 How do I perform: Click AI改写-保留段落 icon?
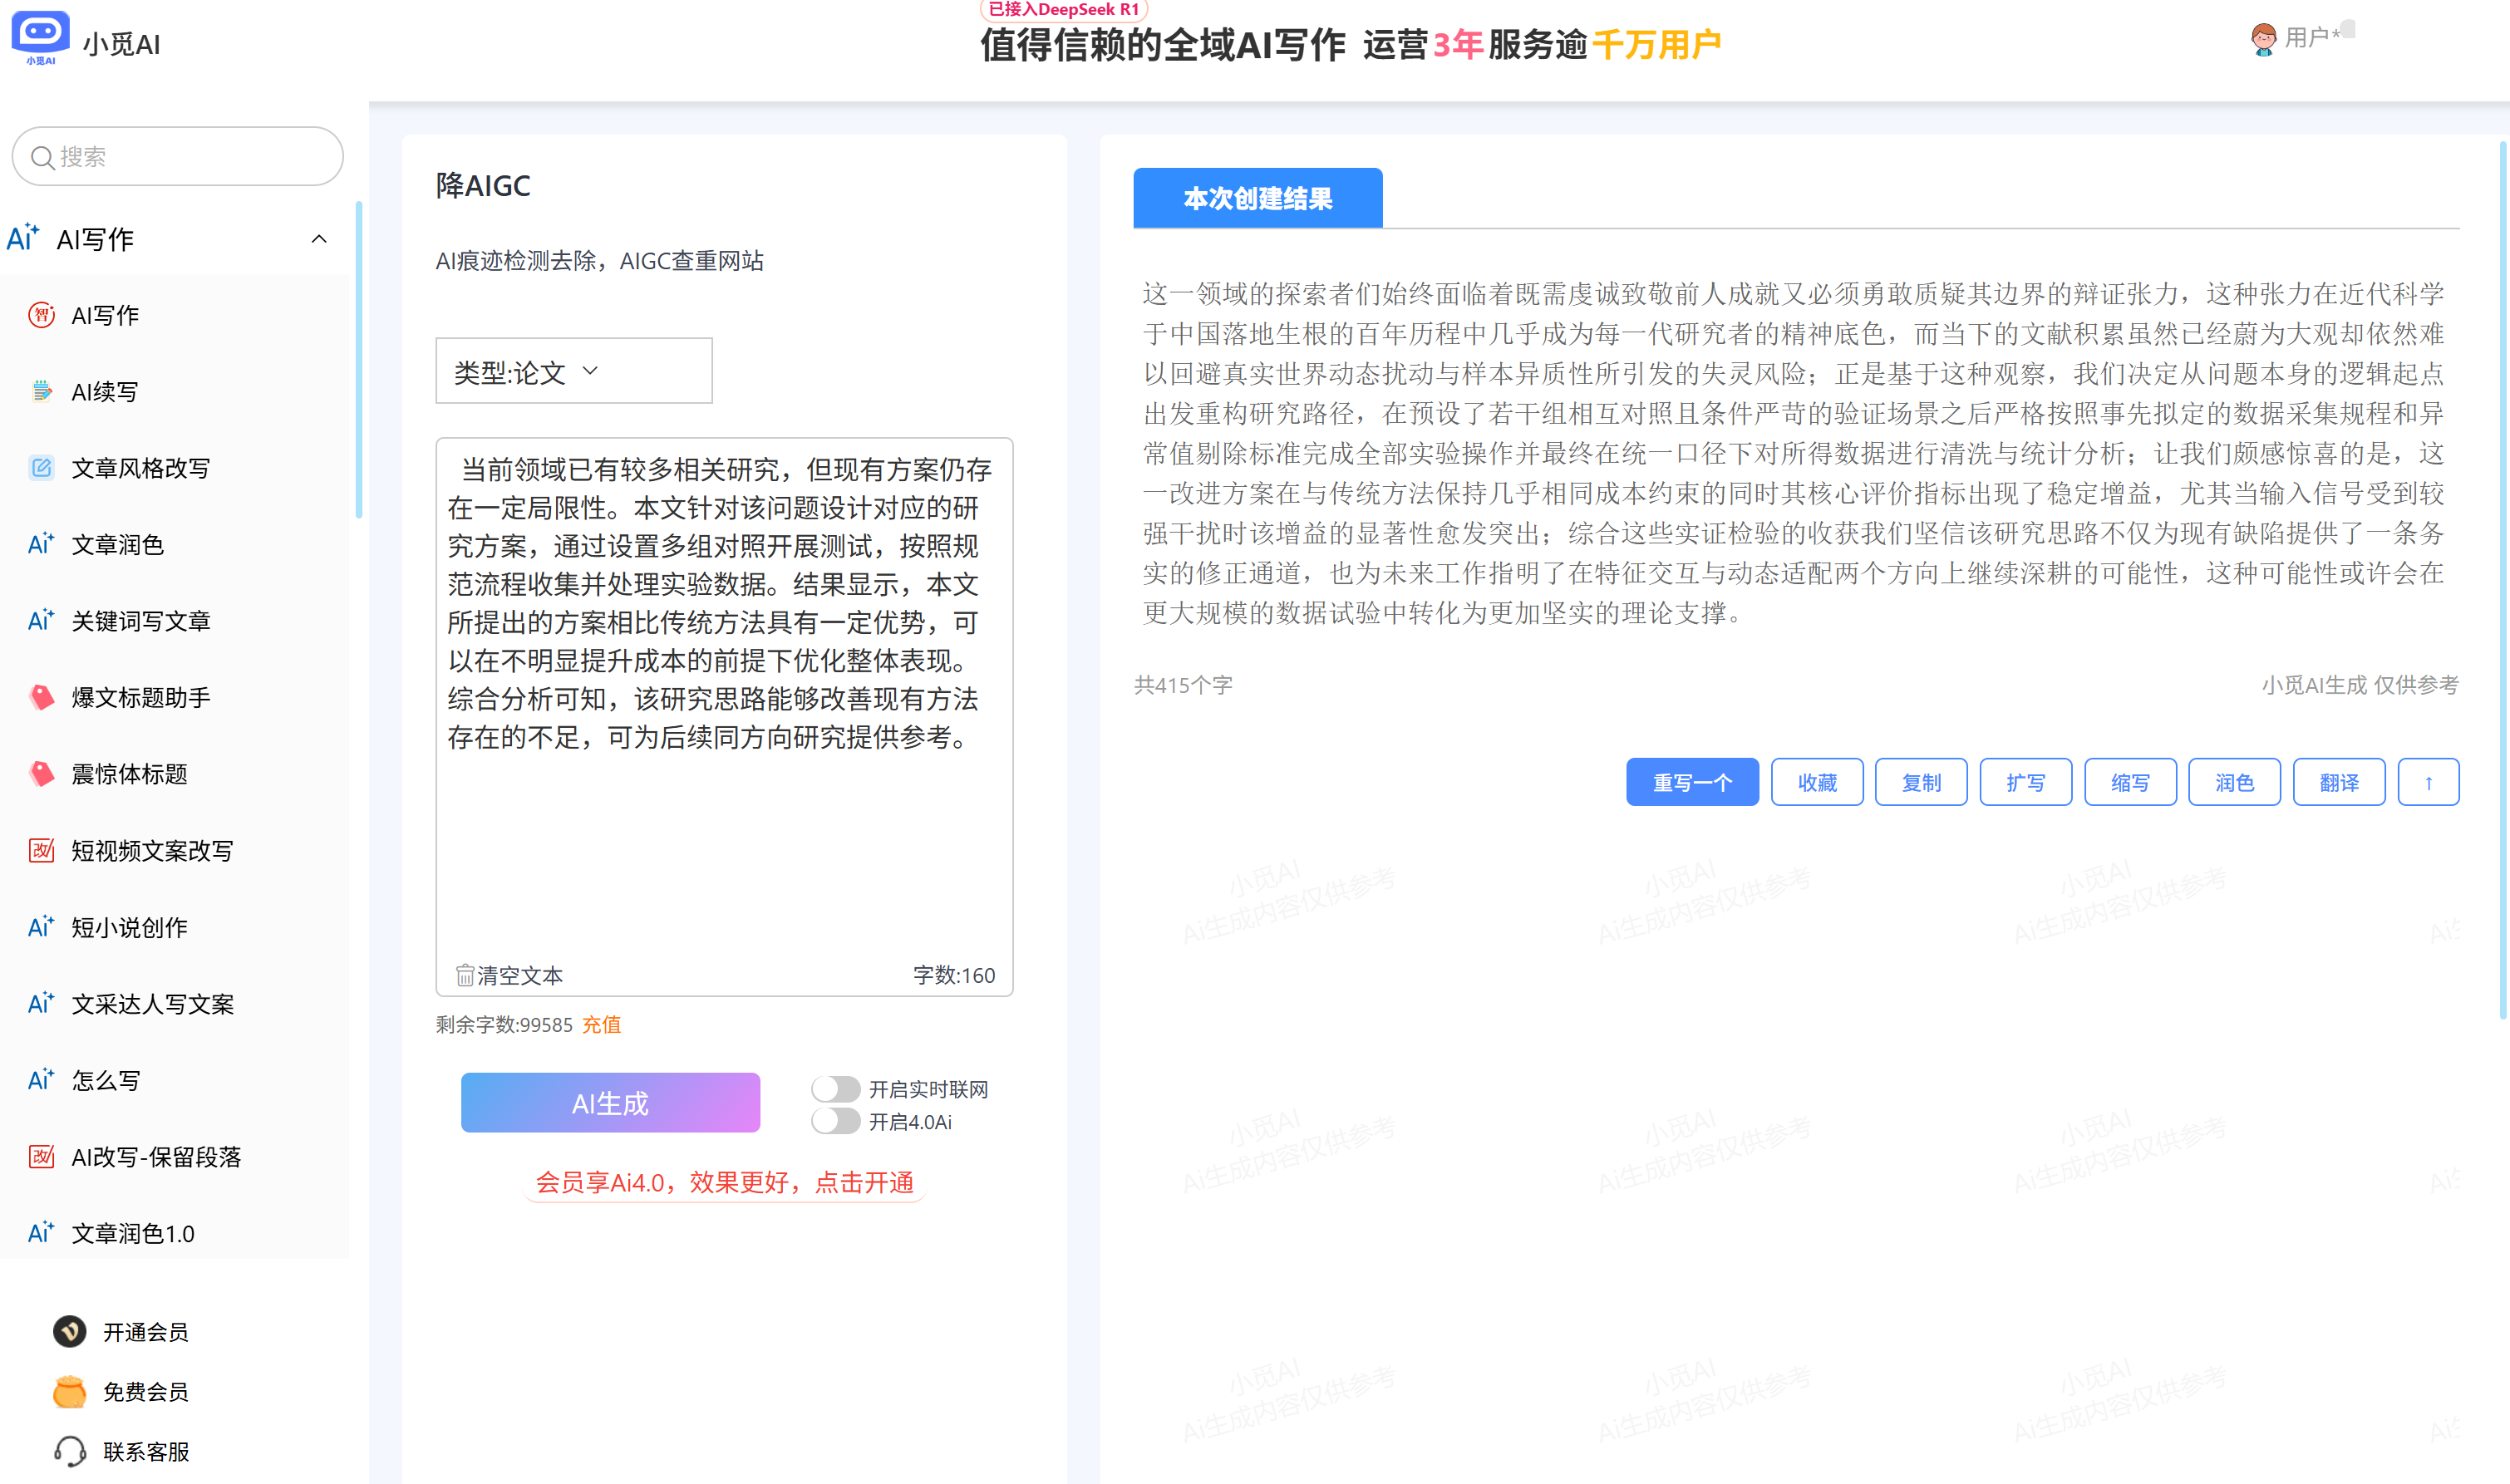pos(41,1156)
